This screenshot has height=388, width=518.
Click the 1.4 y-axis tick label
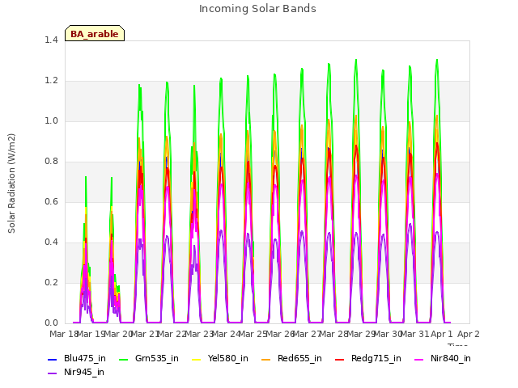point(51,40)
